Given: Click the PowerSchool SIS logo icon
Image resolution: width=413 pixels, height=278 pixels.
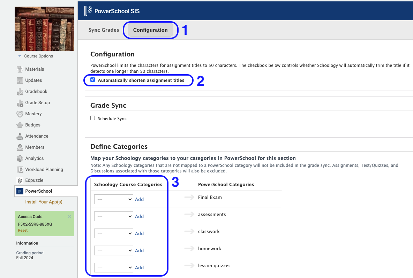Looking at the screenshot, I should click(88, 11).
